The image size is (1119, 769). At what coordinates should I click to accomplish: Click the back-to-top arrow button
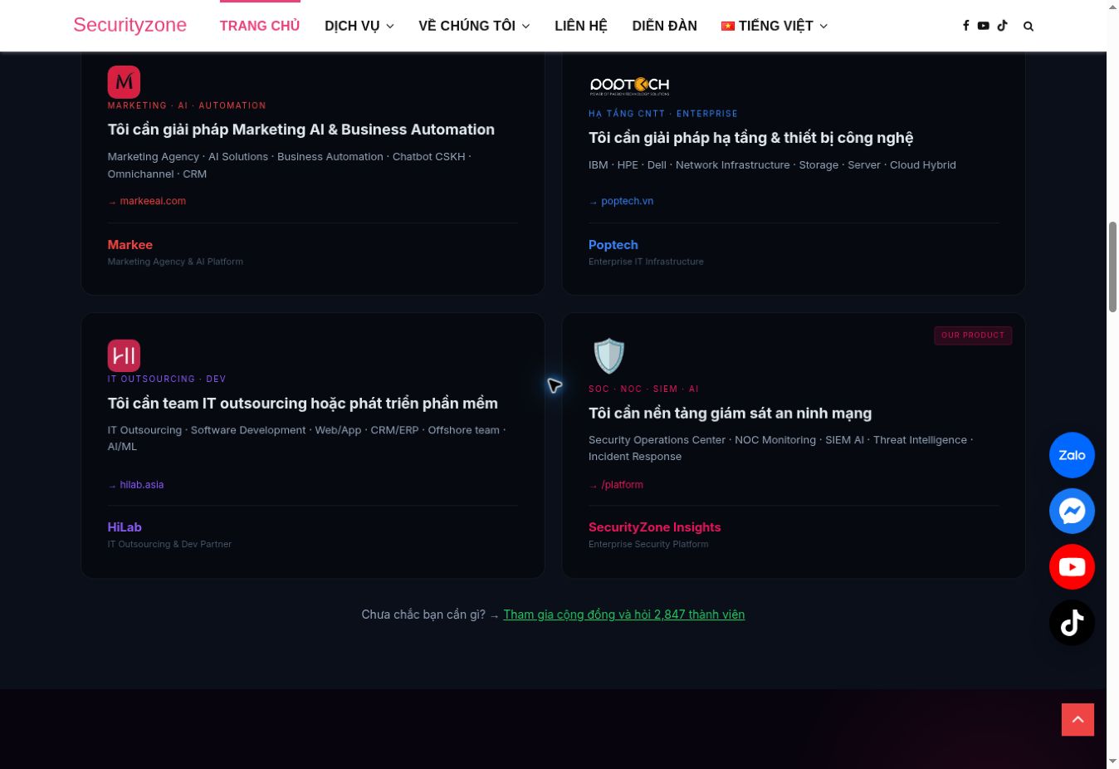click(x=1077, y=720)
